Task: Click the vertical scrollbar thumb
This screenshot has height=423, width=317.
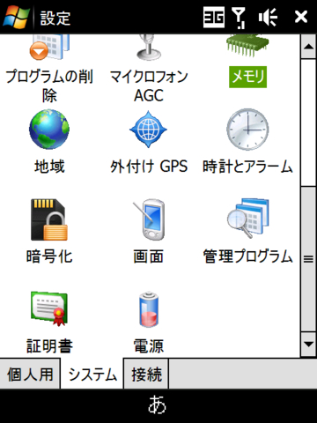Action: pyautogui.click(x=308, y=258)
